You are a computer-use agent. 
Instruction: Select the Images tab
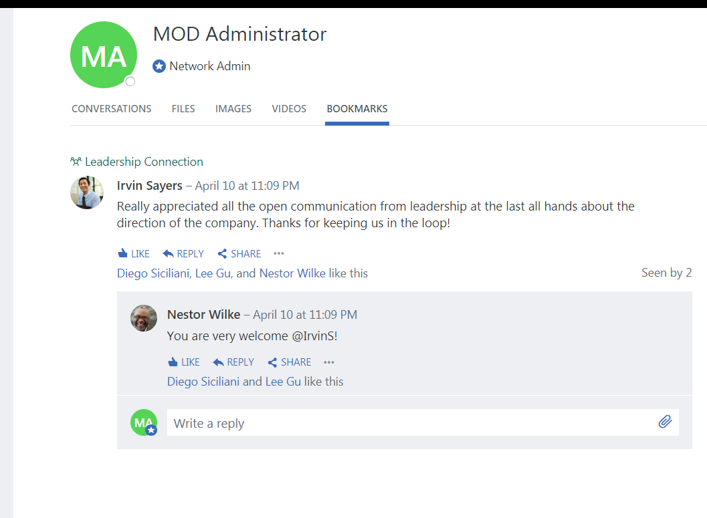click(x=233, y=109)
